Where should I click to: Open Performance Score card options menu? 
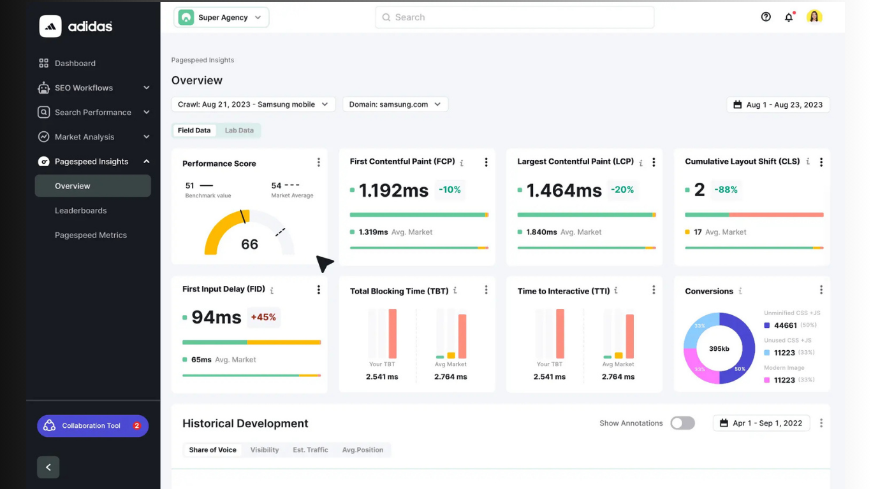319,162
